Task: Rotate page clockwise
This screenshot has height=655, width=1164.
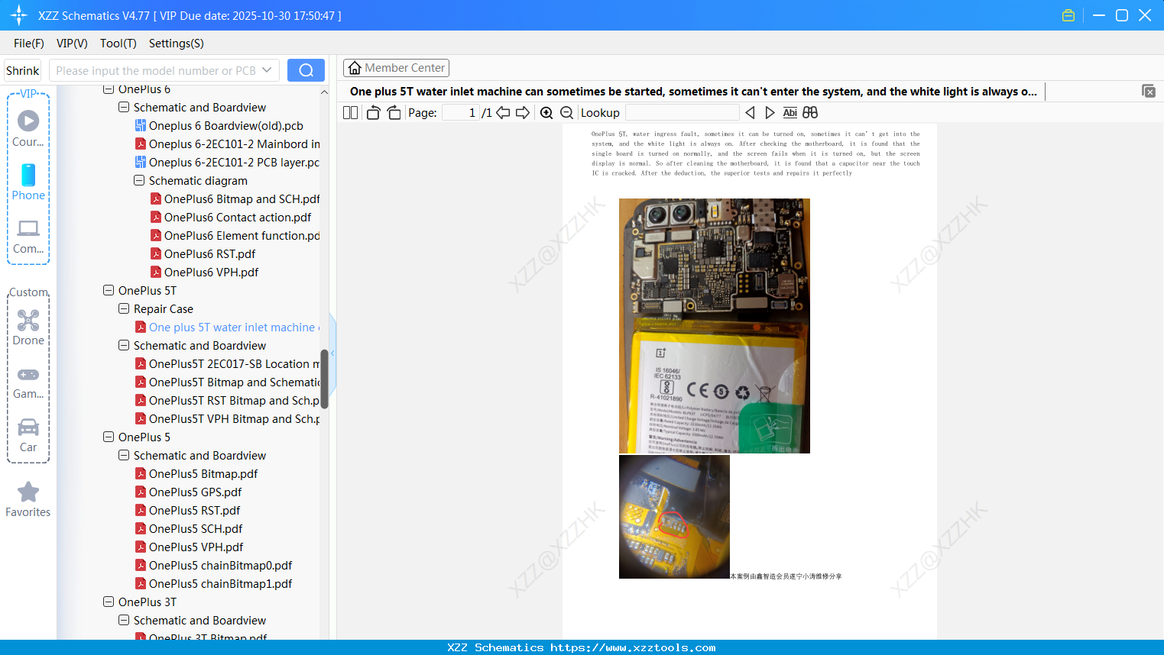Action: pos(394,112)
